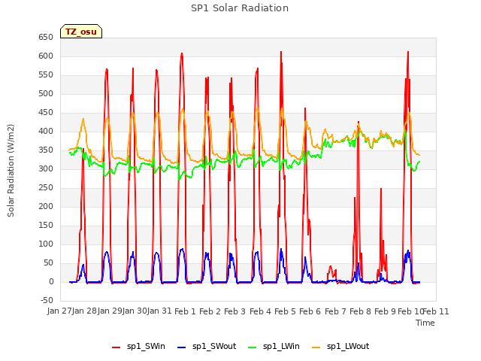Click the 100 y-axis tick label
Viewport: 481px width, 361px height.
(46, 244)
